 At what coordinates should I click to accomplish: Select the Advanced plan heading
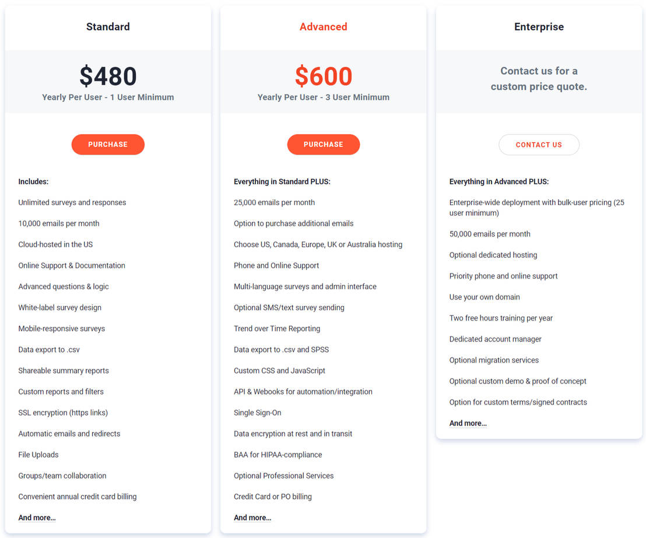coord(323,27)
